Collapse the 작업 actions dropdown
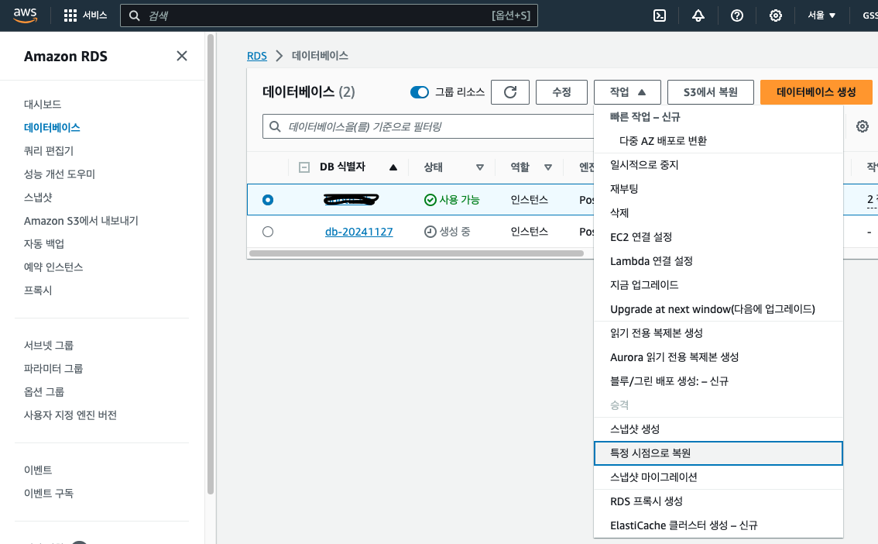Viewport: 878px width, 544px height. pos(627,92)
